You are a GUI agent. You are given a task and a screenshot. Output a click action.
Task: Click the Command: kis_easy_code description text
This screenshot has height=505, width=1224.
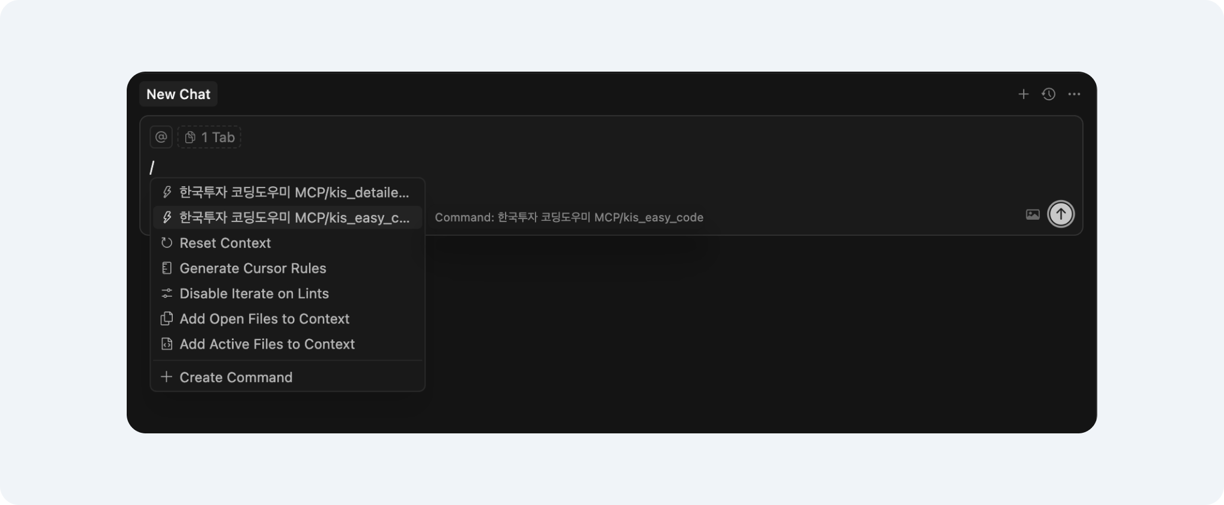pos(569,217)
